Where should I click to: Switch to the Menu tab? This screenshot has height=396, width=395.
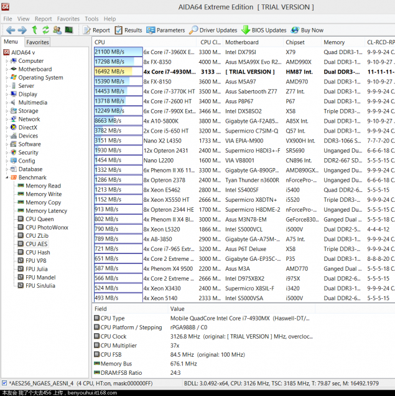11,42
